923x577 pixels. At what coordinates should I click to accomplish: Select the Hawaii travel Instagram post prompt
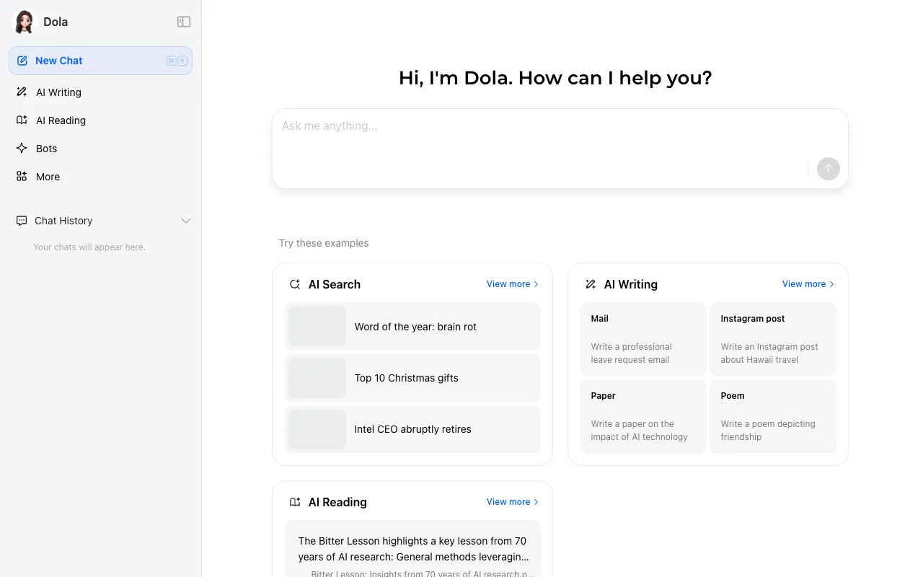point(772,339)
